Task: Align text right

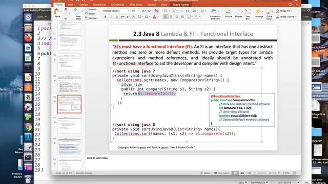Action: point(177,17)
